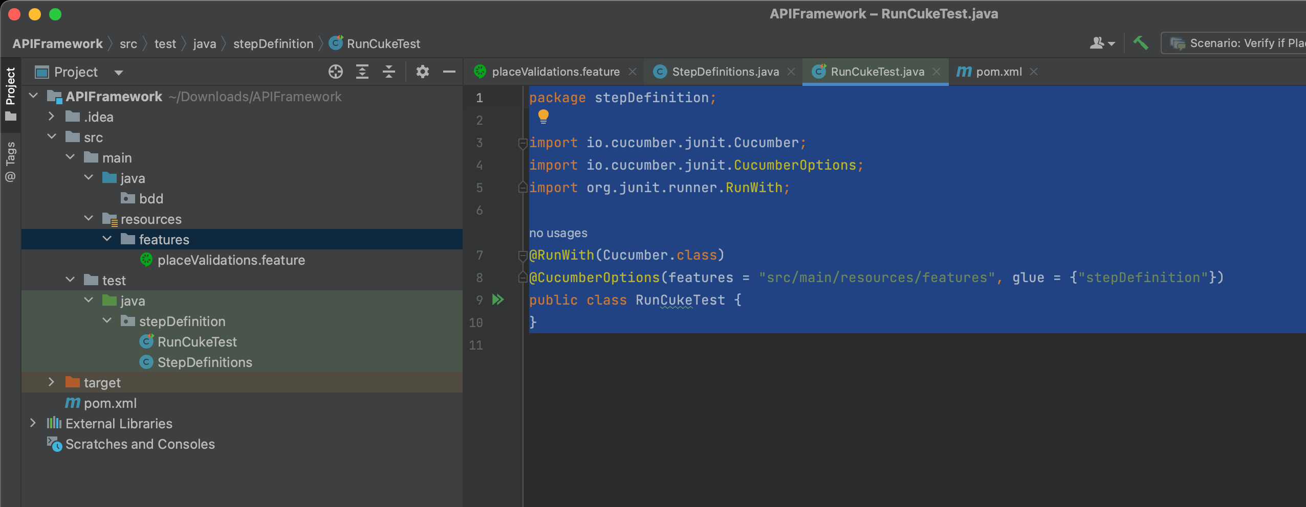Image resolution: width=1306 pixels, height=507 pixels.
Task: Expand the target folder
Action: 51,382
